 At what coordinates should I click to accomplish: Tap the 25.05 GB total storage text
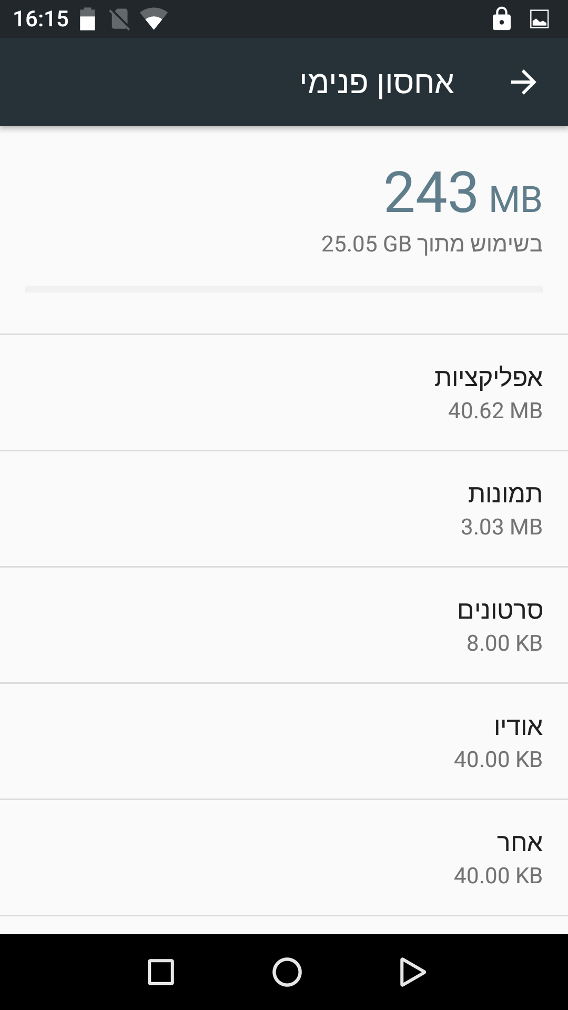coord(432,244)
